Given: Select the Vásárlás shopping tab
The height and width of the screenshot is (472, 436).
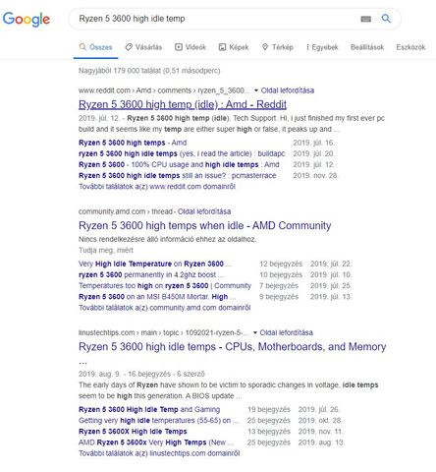Looking at the screenshot, I should [x=143, y=47].
